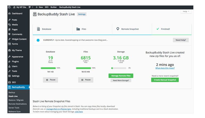Viewport: 205px width, 118px height.
Task: Open New menu in admin bar
Action: [41, 7]
